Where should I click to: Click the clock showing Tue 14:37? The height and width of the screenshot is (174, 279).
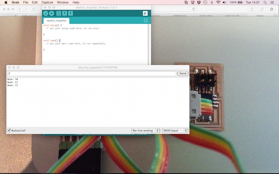pyautogui.click(x=252, y=2)
